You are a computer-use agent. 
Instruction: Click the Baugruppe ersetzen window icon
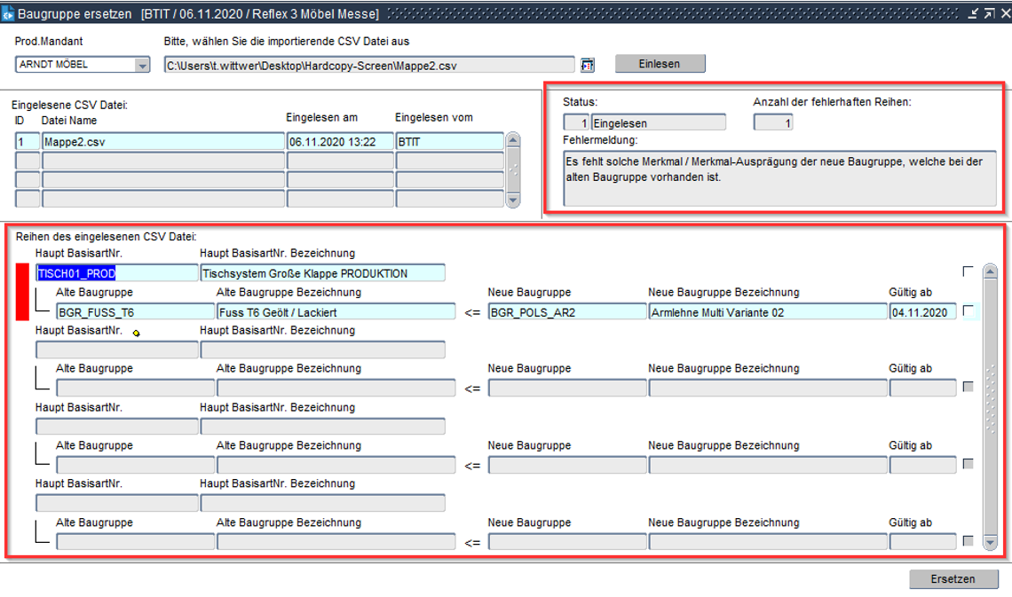[8, 14]
